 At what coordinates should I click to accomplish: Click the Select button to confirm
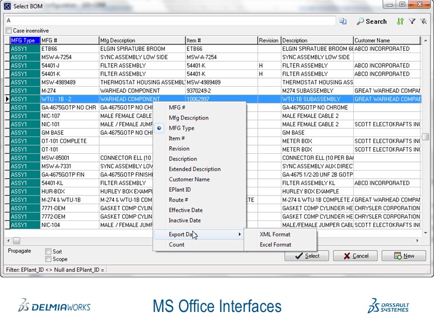tap(307, 256)
